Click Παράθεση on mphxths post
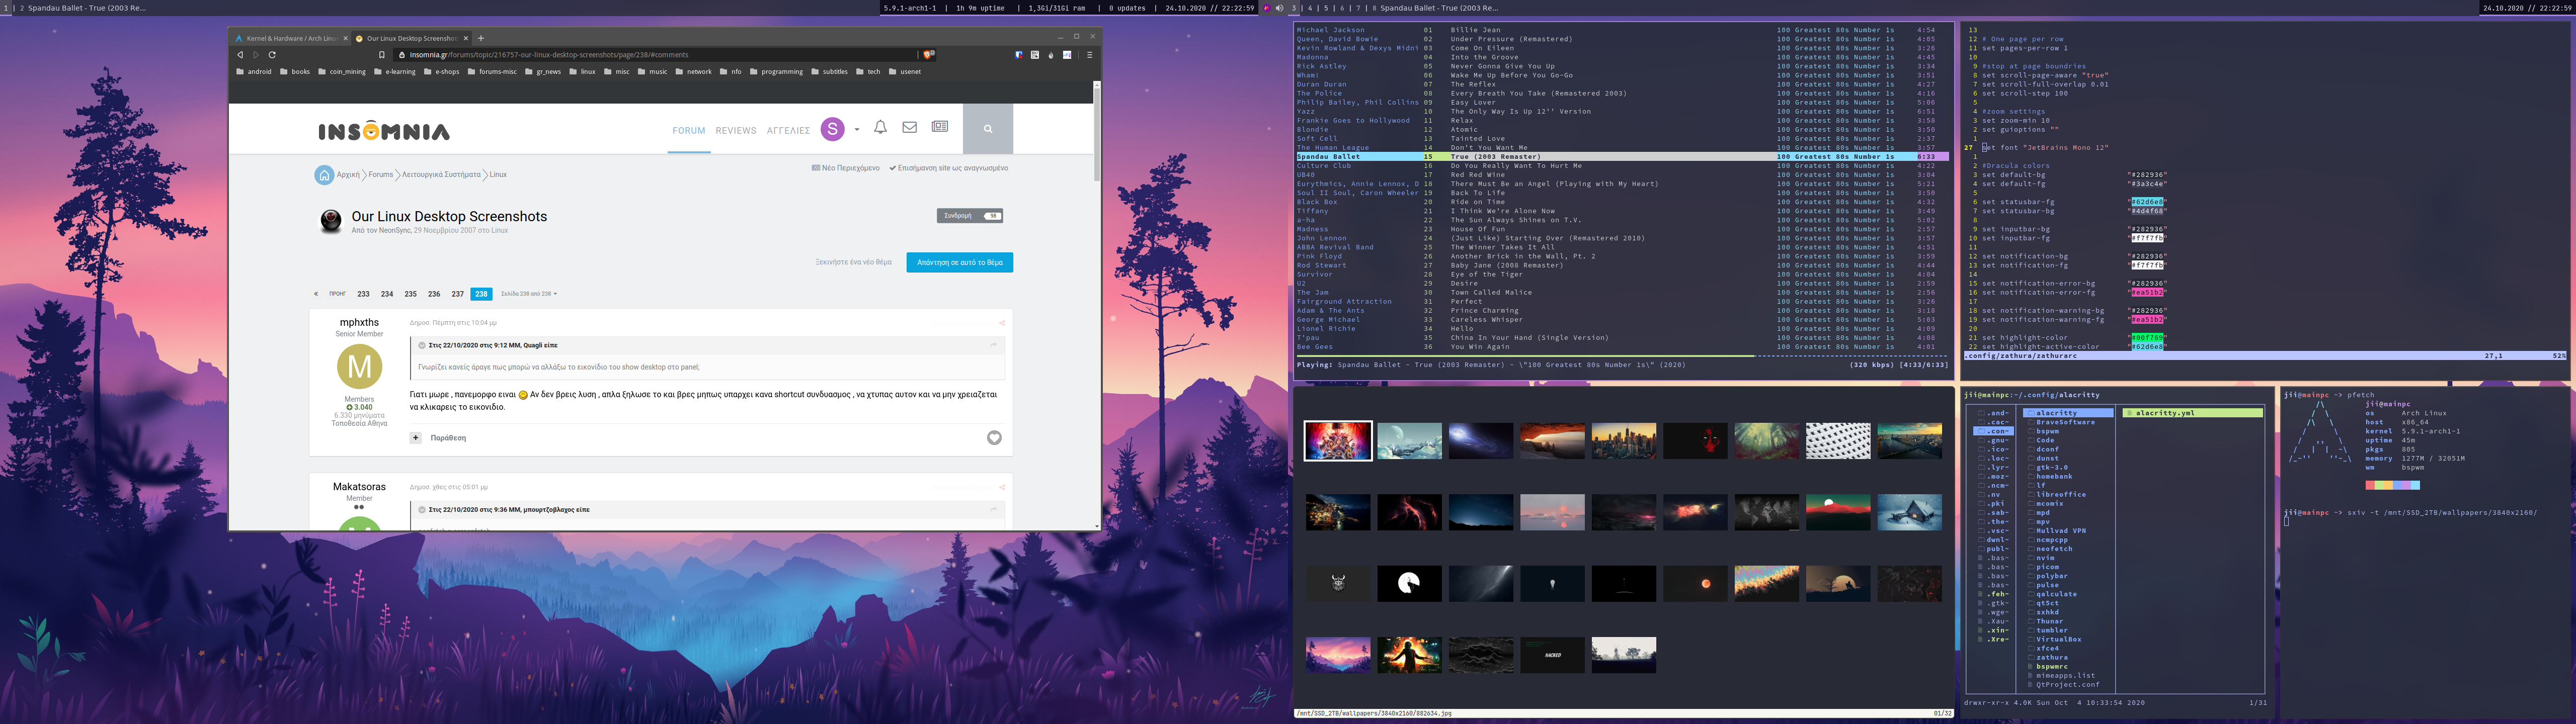This screenshot has width=2576, height=724. coord(448,438)
